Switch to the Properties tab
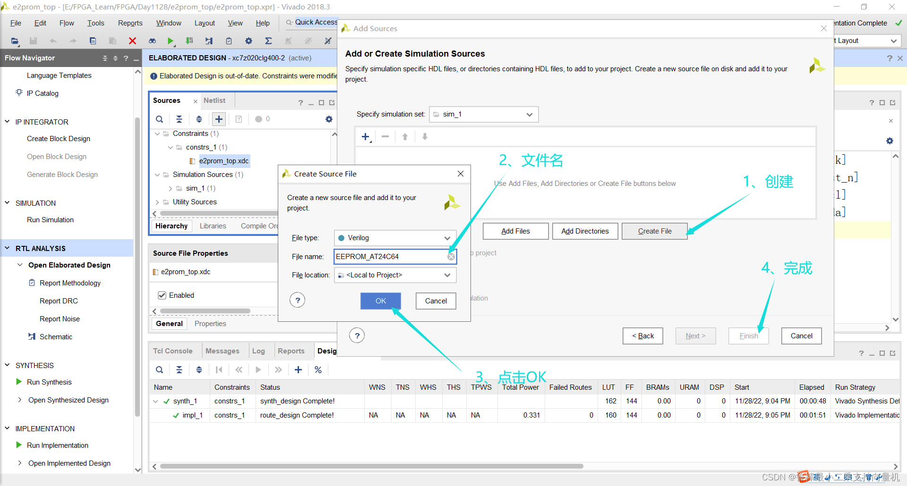The height and width of the screenshot is (486, 907). [210, 324]
